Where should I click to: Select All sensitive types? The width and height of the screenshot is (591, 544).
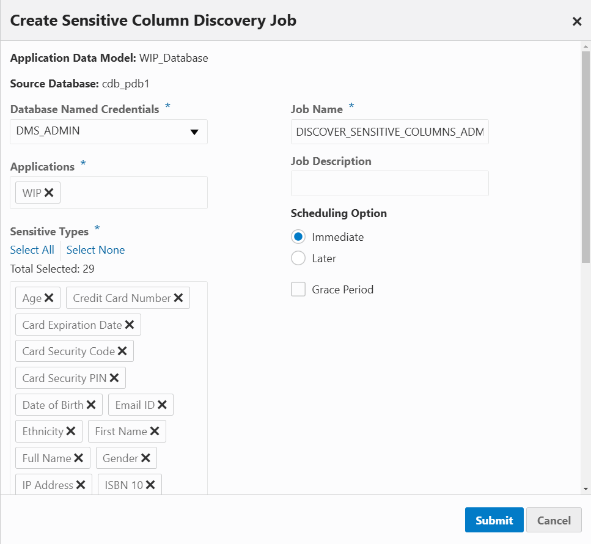(32, 250)
